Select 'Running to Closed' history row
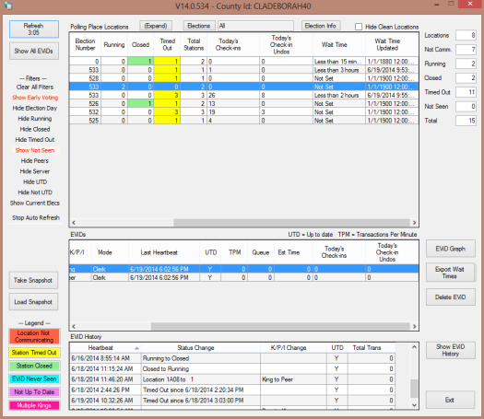This screenshot has height=419, width=484. (232, 358)
